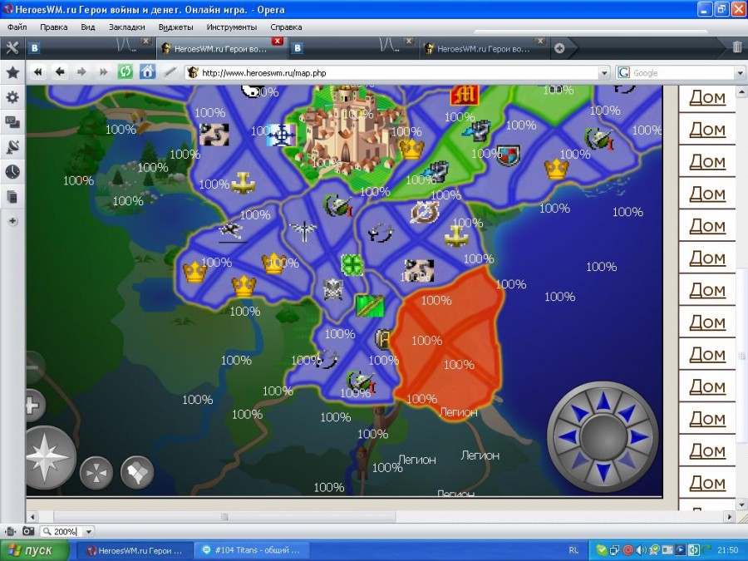Expand the address bar URL history dropdown
Image resolution: width=748 pixels, height=561 pixels.
click(x=604, y=73)
